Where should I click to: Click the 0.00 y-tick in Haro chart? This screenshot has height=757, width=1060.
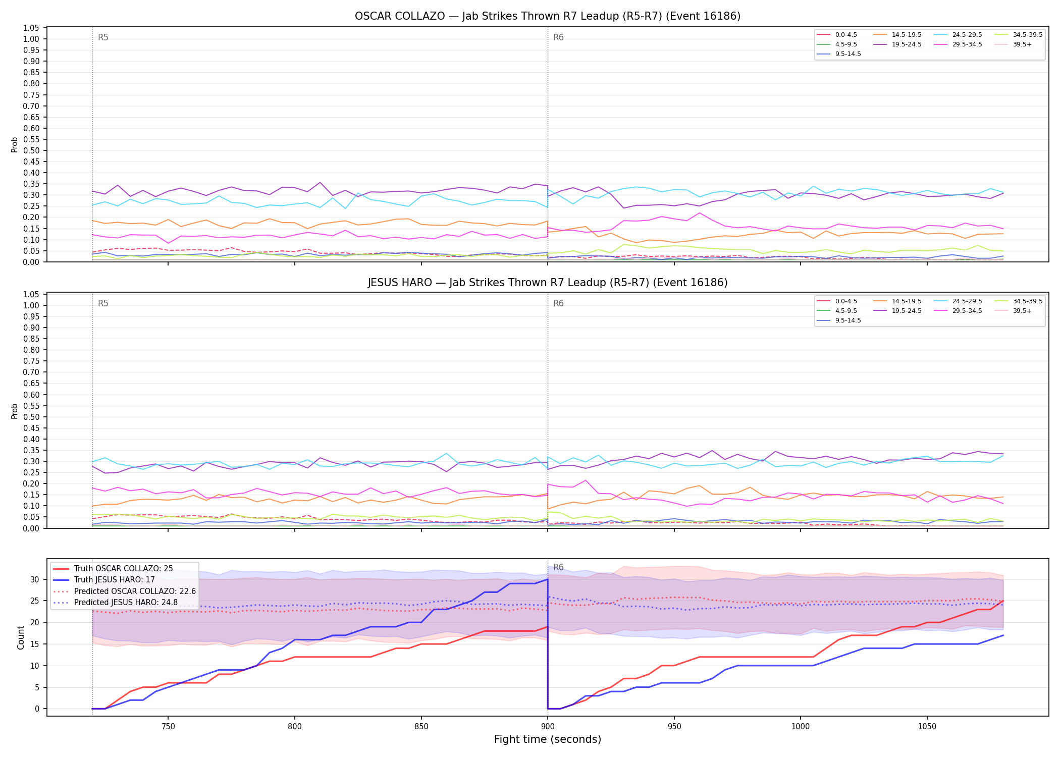[x=31, y=528]
